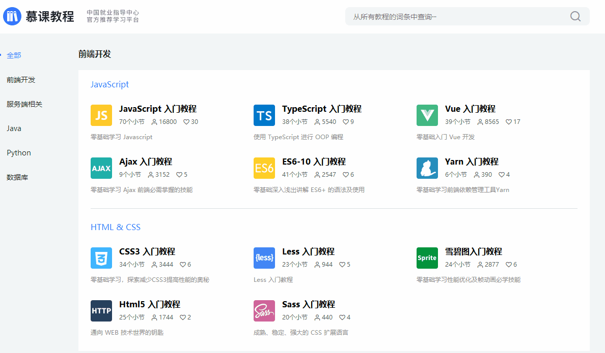This screenshot has width=605, height=353.
Task: Click the 慕课教程 site title text
Action: (50, 16)
